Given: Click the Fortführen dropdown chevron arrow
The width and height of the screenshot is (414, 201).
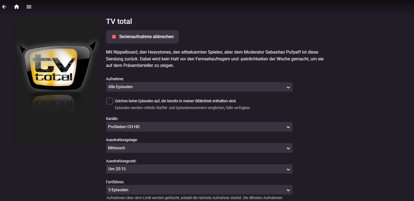Looking at the screenshot, I should click(x=288, y=190).
